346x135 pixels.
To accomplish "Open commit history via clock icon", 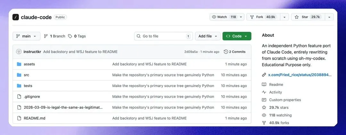I will pos(226,52).
